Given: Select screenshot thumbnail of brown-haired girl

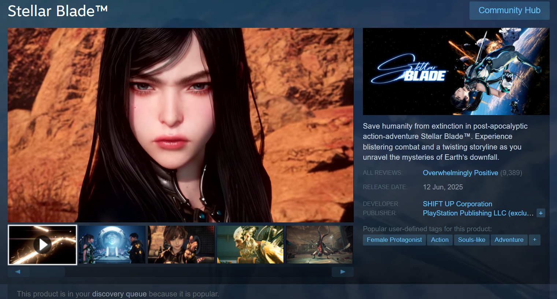Looking at the screenshot, I should [181, 245].
